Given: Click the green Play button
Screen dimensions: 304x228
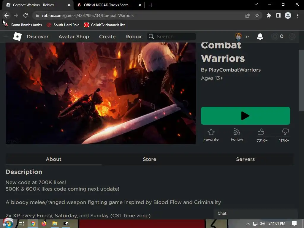Looking at the screenshot, I should pyautogui.click(x=246, y=116).
